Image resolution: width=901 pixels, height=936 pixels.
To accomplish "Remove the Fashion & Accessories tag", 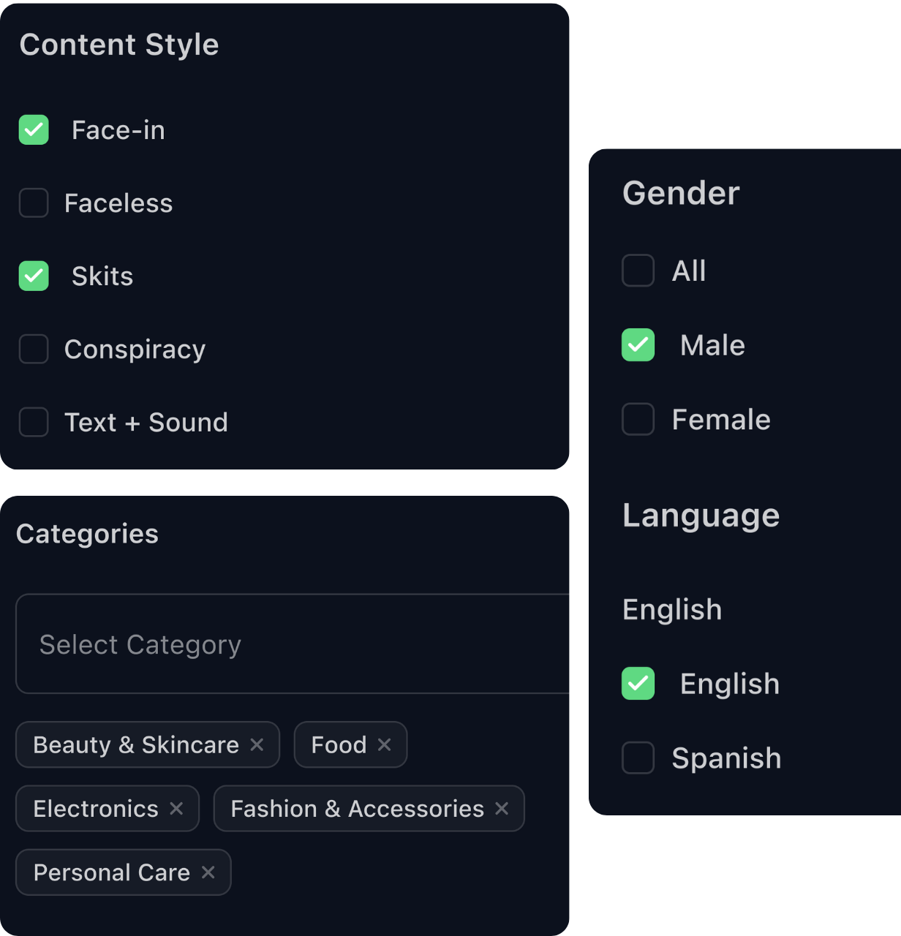I will click(502, 808).
